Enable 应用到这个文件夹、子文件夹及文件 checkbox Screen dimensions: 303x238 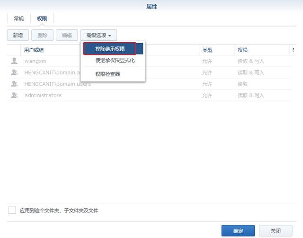(12, 211)
